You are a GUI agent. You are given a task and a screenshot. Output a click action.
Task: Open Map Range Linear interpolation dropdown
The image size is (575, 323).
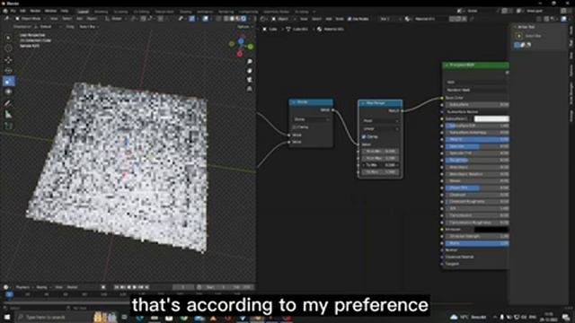(x=380, y=128)
